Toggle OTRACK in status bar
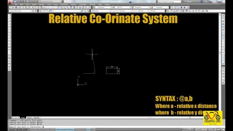The height and width of the screenshot is (131, 233). 71,130
